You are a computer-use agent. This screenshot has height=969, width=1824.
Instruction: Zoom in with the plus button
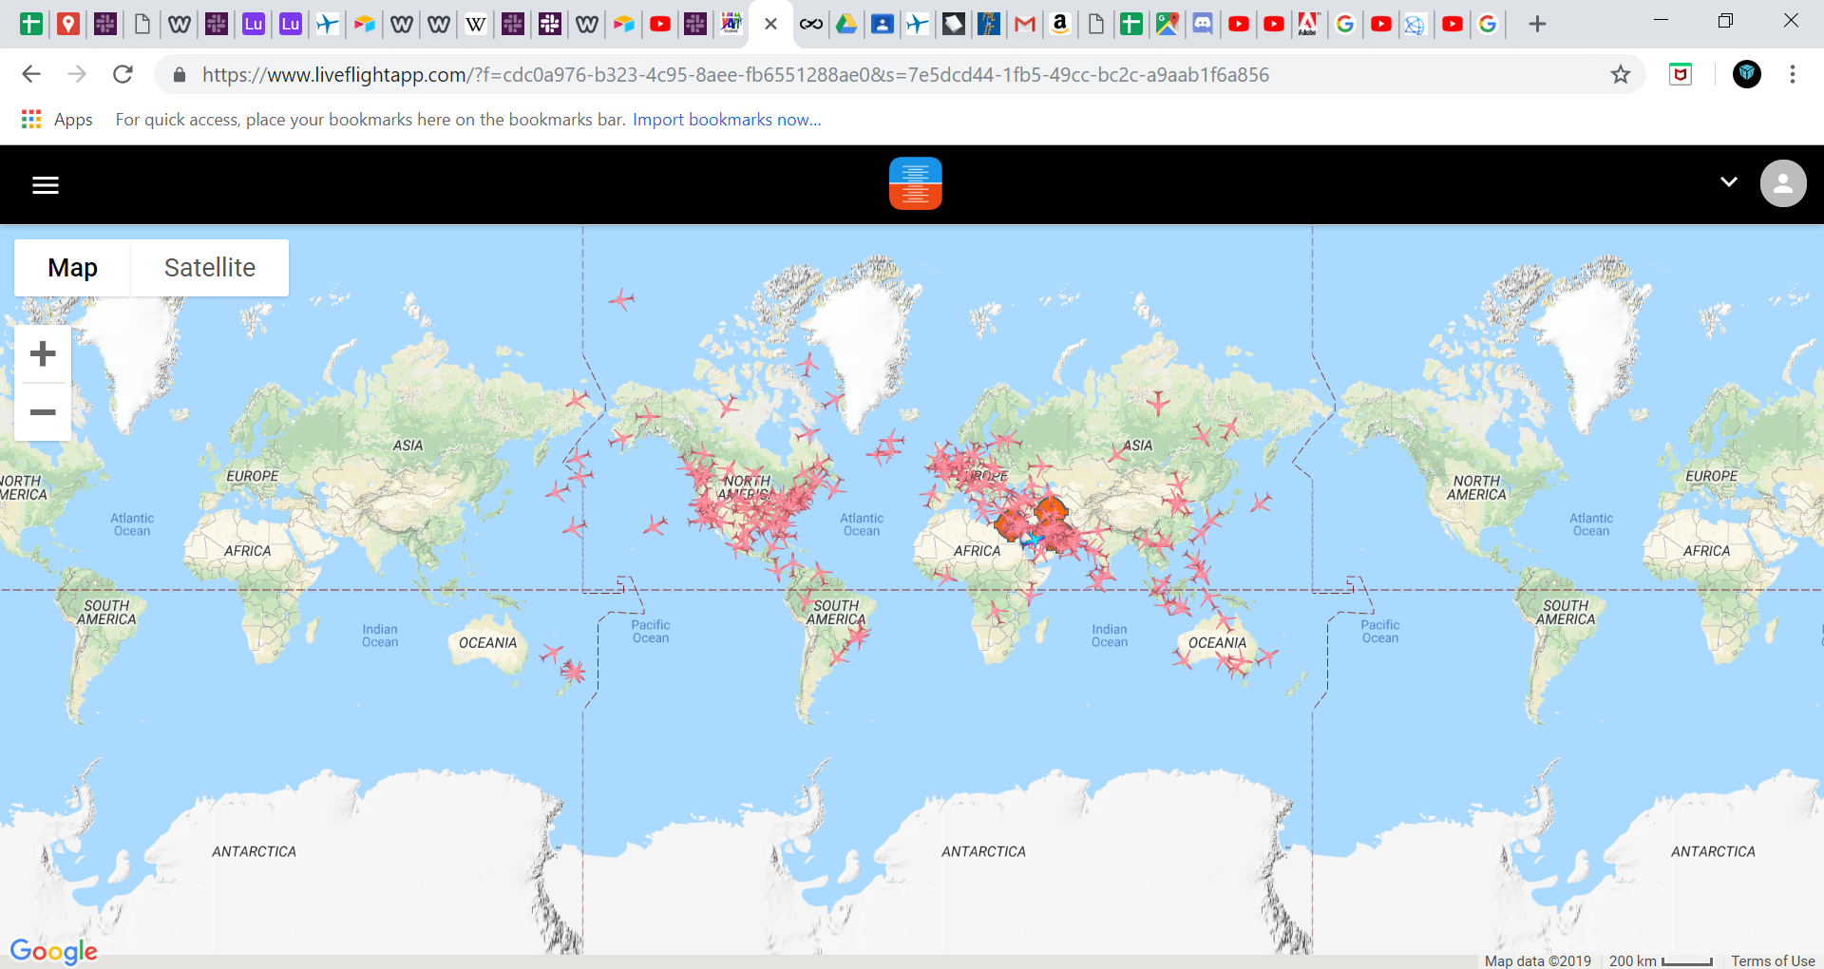(x=43, y=354)
